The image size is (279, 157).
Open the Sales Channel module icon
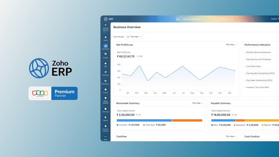tap(105, 98)
